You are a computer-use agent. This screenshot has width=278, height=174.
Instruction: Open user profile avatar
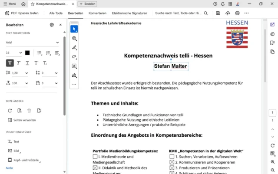(238, 4)
